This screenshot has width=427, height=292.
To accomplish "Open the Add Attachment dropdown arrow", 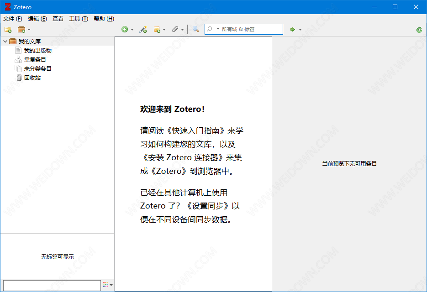I will (183, 29).
